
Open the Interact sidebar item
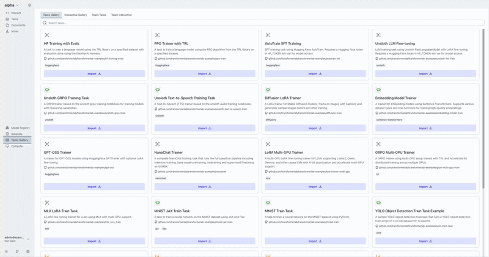coord(15,13)
